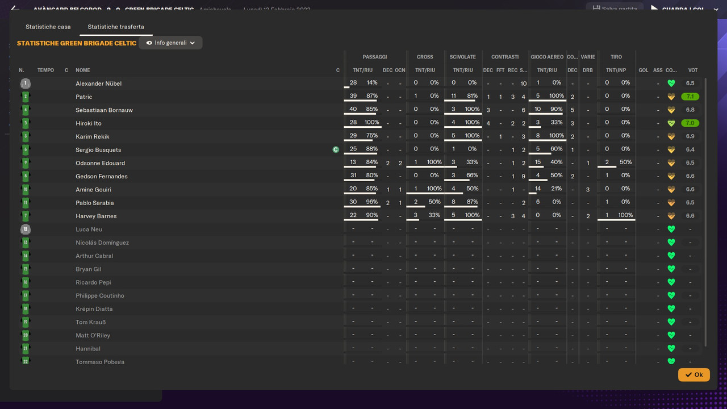Screen dimensions: 727x409
Task: Sort by the GOL column header
Action: coord(644,70)
